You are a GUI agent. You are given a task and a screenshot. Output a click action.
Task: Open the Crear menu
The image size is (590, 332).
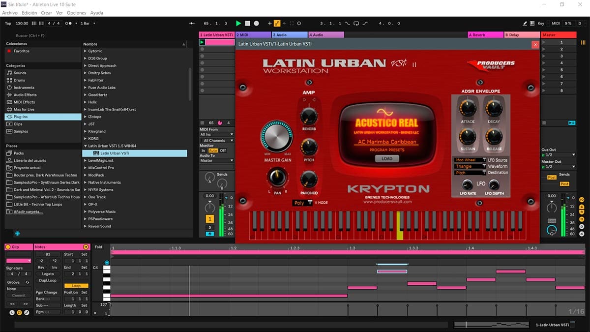pyautogui.click(x=47, y=13)
